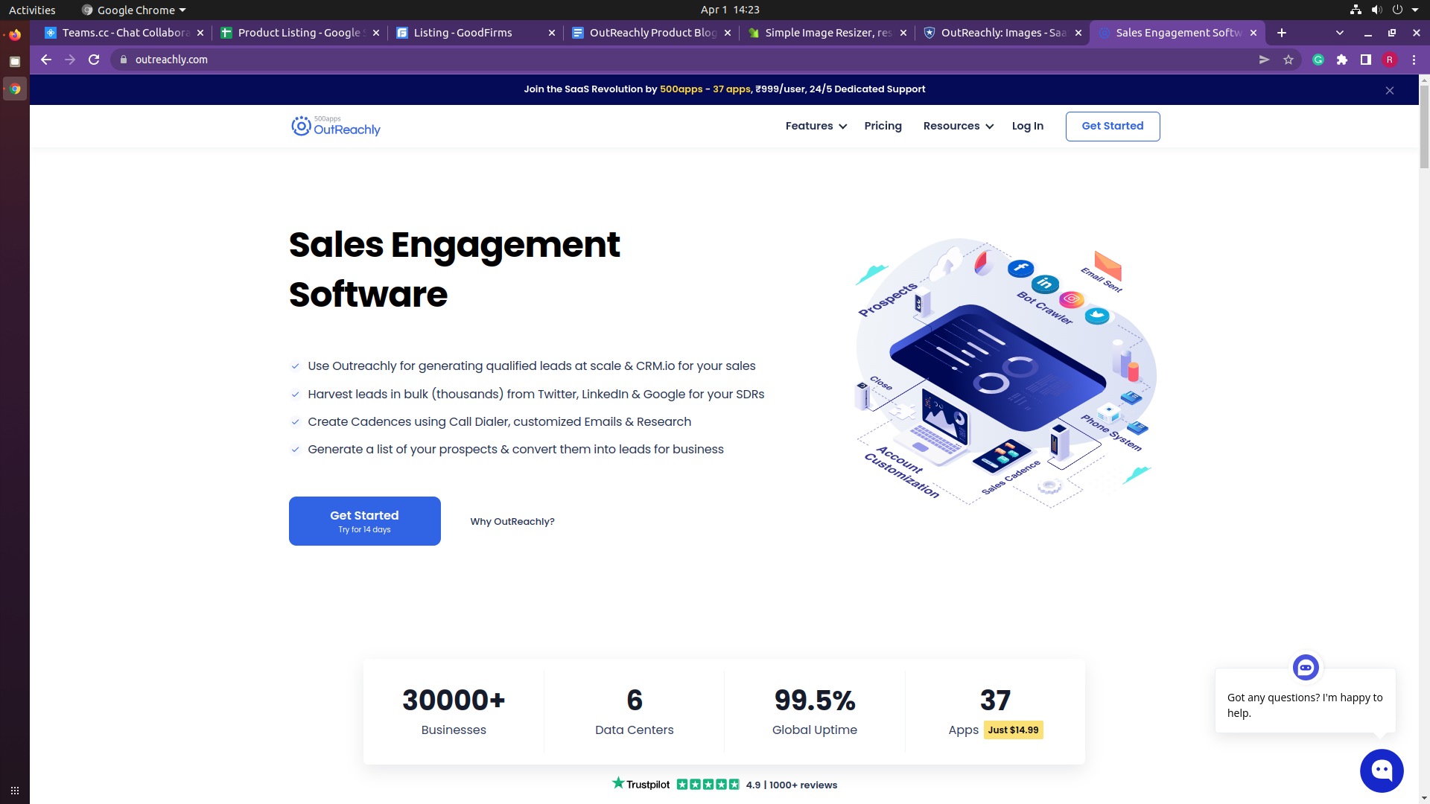Click the OutReachly logo
The width and height of the screenshot is (1430, 804).
(x=336, y=127)
